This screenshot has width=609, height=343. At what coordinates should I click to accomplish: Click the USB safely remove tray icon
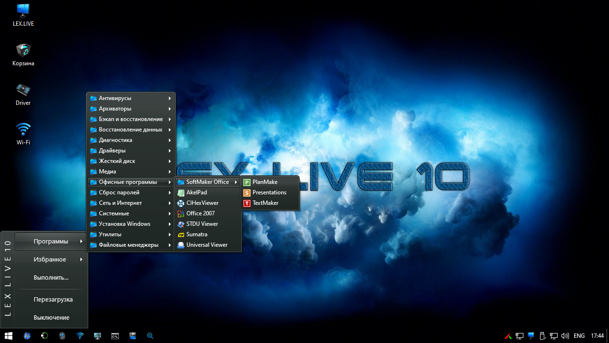tap(542, 336)
